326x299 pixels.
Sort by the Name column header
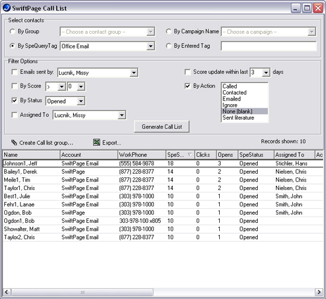tap(31, 155)
